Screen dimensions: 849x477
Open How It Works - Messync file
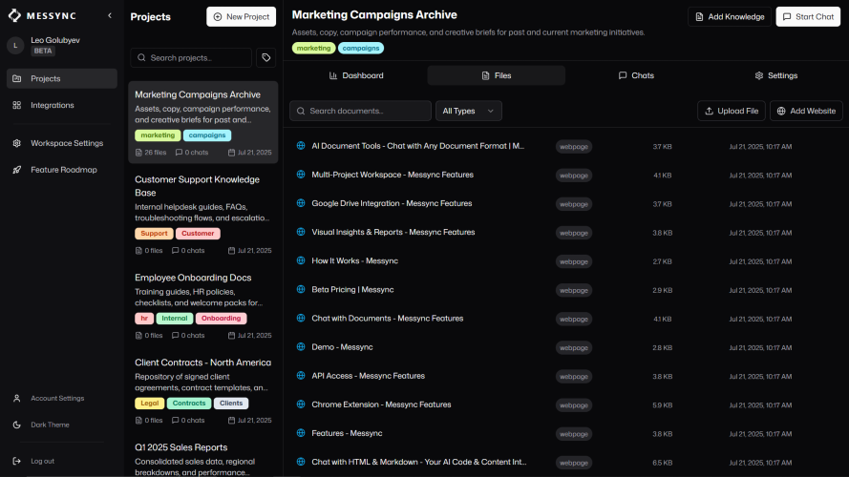pyautogui.click(x=354, y=260)
